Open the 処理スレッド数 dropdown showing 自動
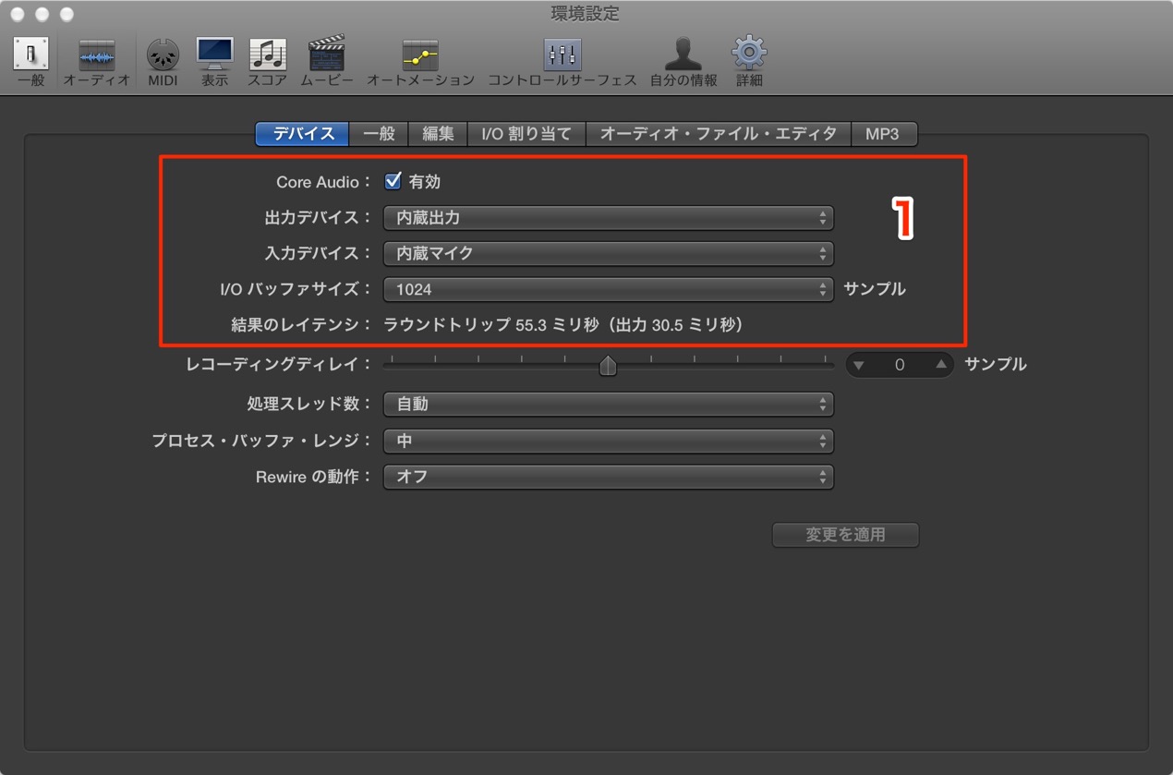The width and height of the screenshot is (1173, 775). click(x=609, y=404)
